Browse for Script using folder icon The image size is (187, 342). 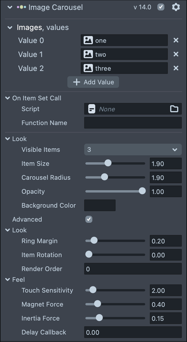[174, 109]
